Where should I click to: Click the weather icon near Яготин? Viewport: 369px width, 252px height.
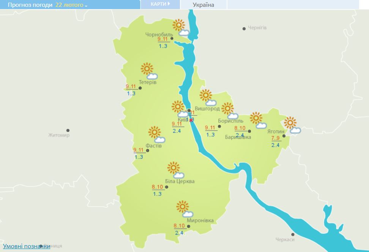point(292,125)
